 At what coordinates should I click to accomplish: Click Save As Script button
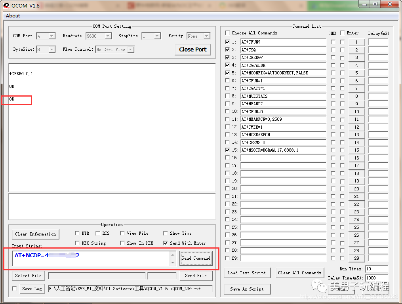(247, 289)
